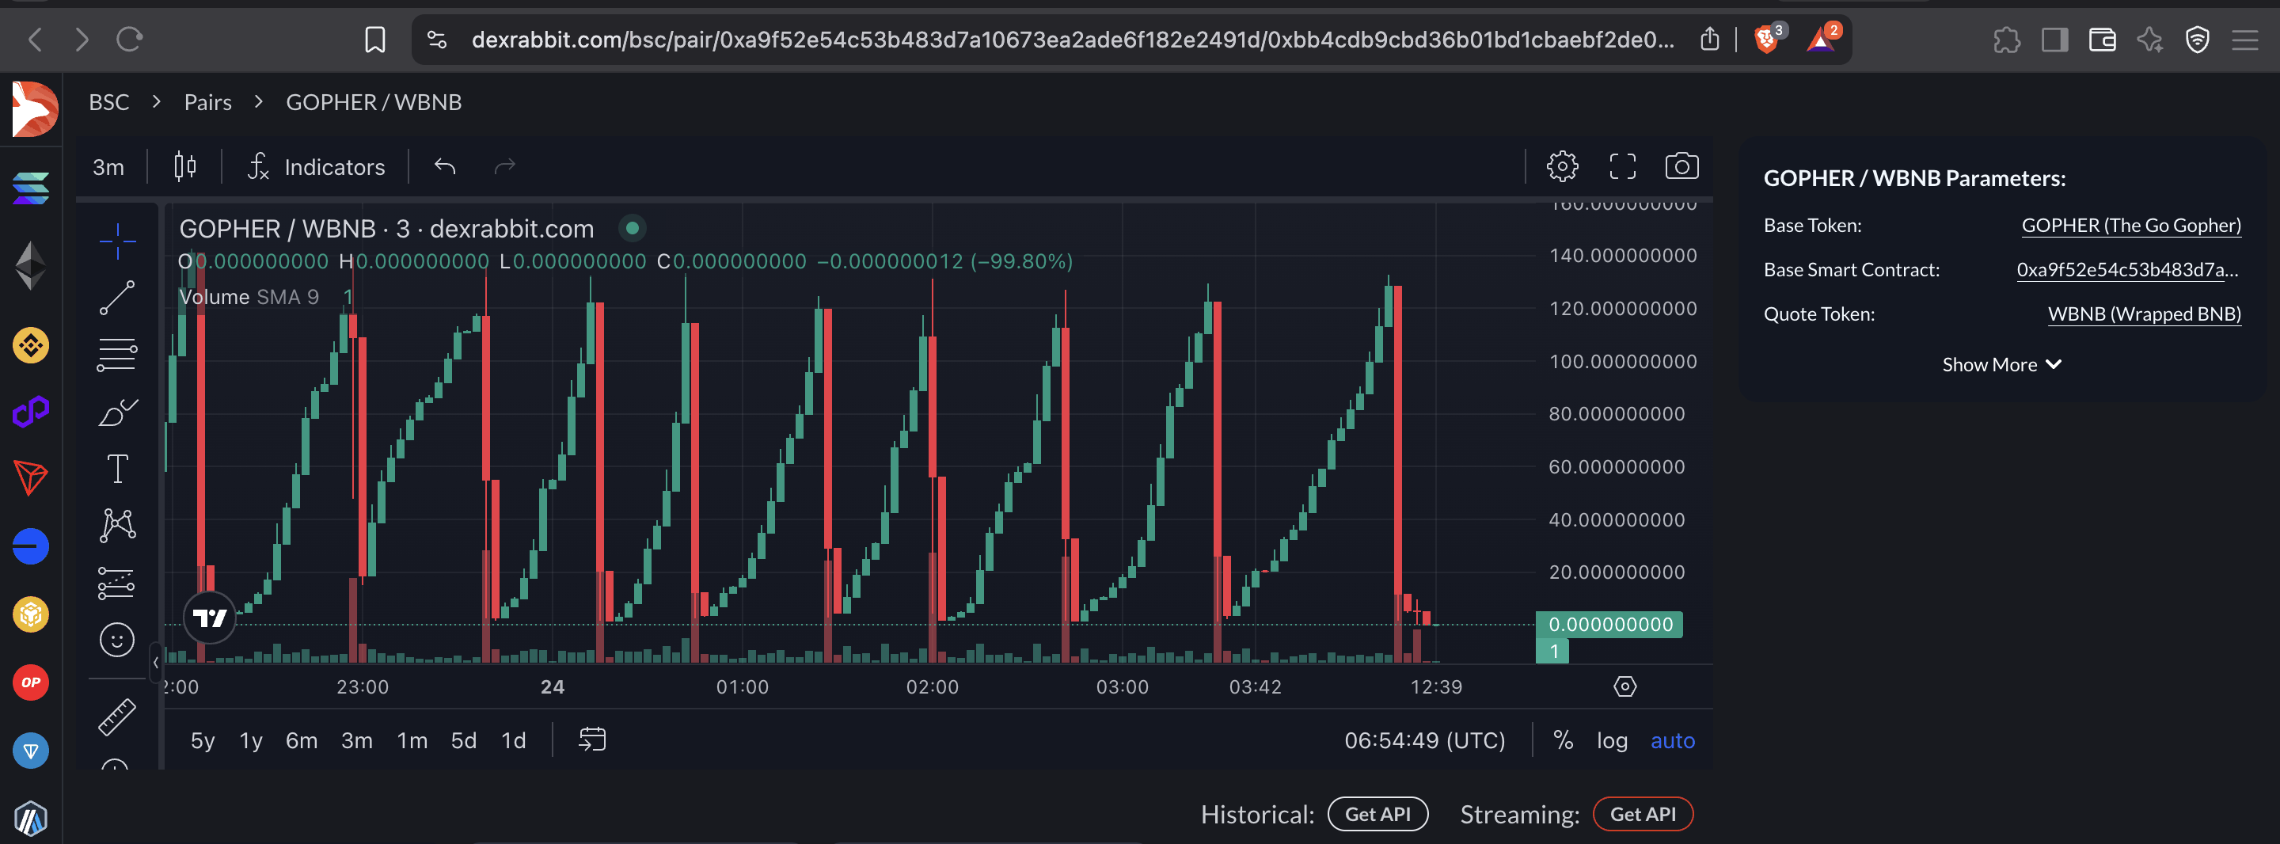Select the Optimism OP chain icon
This screenshot has width=2280, height=844.
[x=31, y=682]
